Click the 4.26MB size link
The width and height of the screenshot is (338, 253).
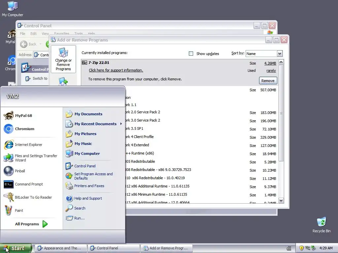(x=270, y=63)
